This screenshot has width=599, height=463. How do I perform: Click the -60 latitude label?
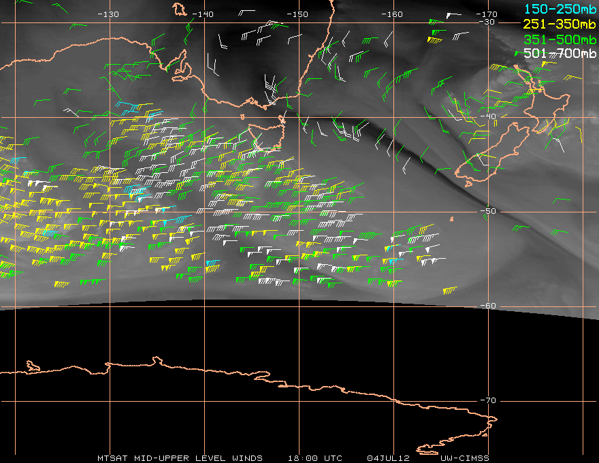488,306
